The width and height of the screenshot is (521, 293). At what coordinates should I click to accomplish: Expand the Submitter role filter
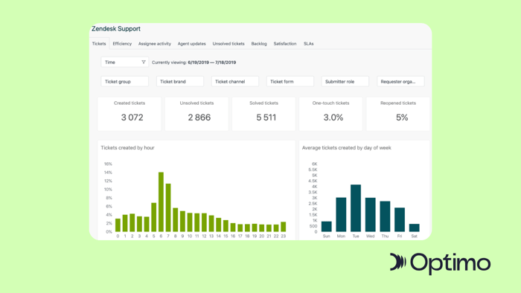click(x=345, y=81)
